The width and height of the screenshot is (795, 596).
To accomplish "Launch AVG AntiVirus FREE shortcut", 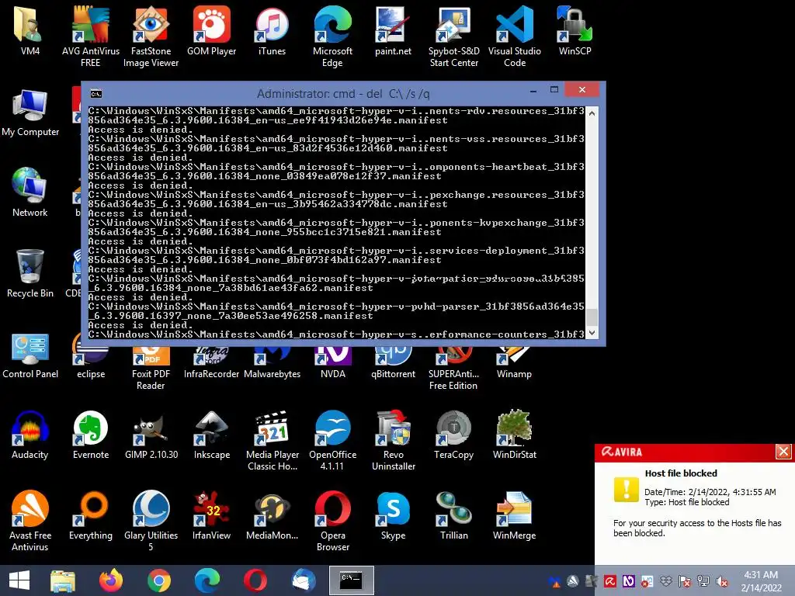I will click(90, 36).
